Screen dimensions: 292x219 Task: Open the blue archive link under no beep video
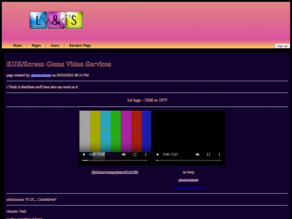(189, 188)
